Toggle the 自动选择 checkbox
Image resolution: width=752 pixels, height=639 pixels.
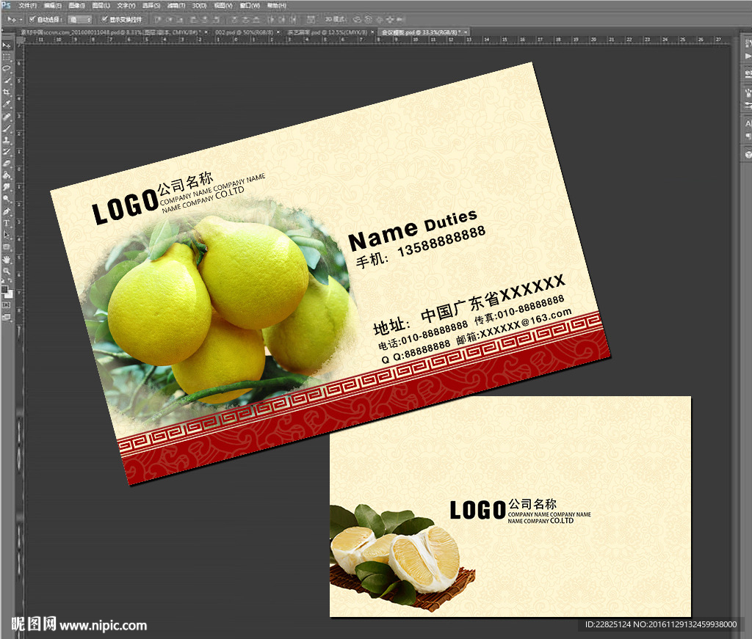tap(32, 19)
